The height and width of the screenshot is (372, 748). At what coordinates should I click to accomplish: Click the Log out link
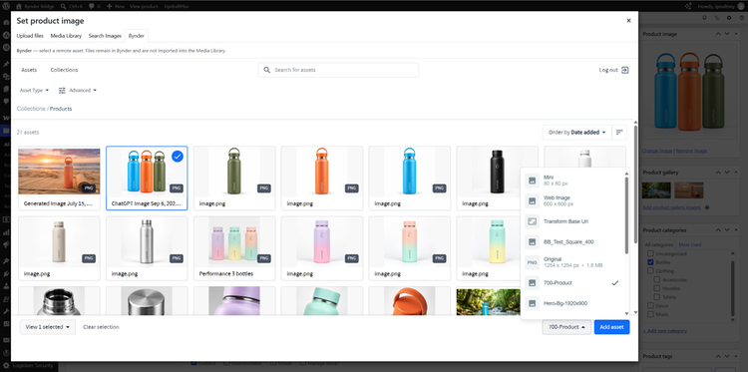[x=614, y=70]
